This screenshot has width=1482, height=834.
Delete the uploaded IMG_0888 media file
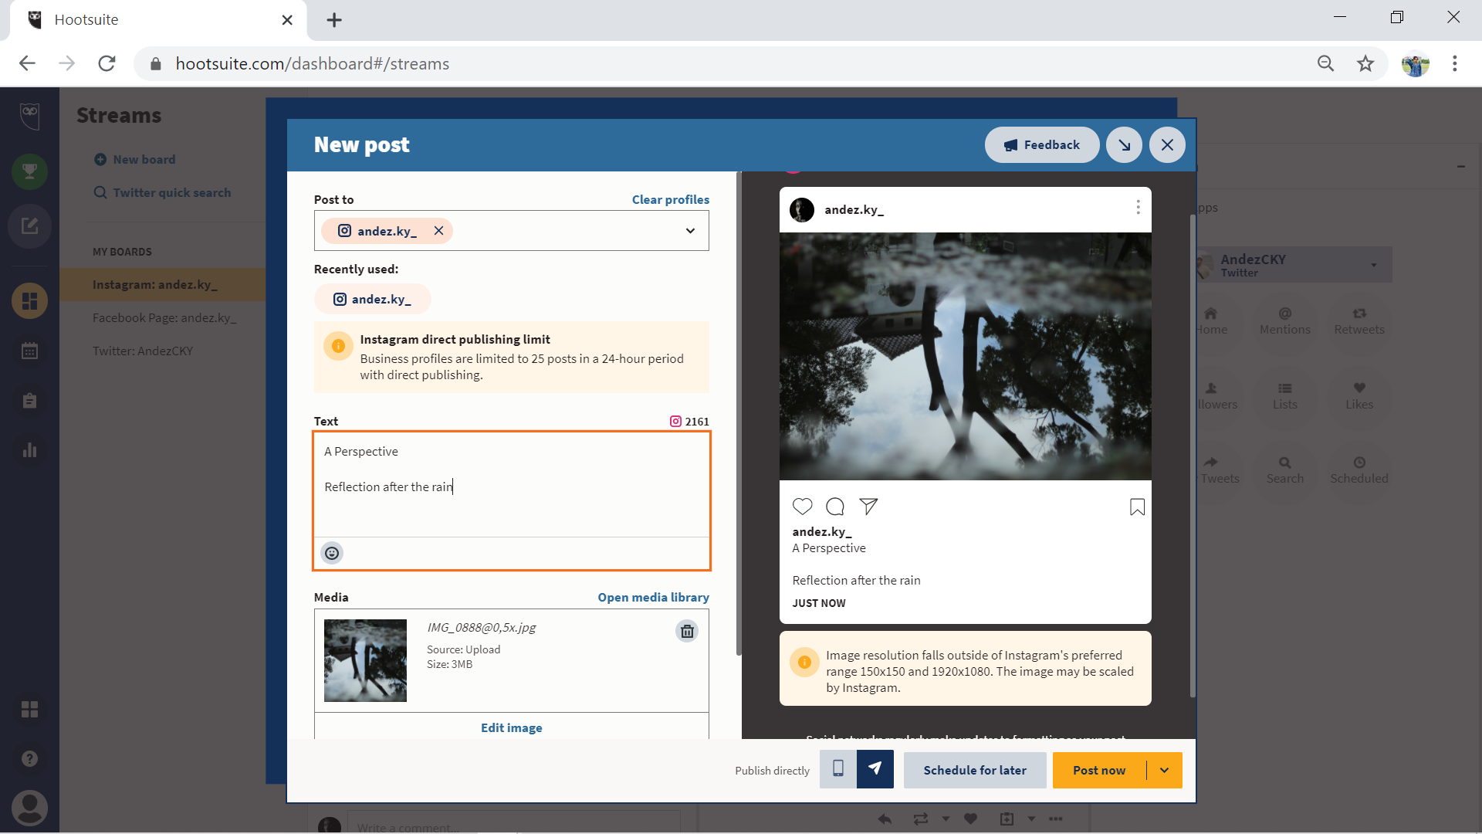(687, 631)
